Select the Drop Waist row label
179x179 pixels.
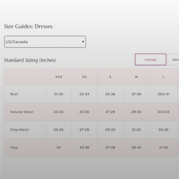coord(19,130)
